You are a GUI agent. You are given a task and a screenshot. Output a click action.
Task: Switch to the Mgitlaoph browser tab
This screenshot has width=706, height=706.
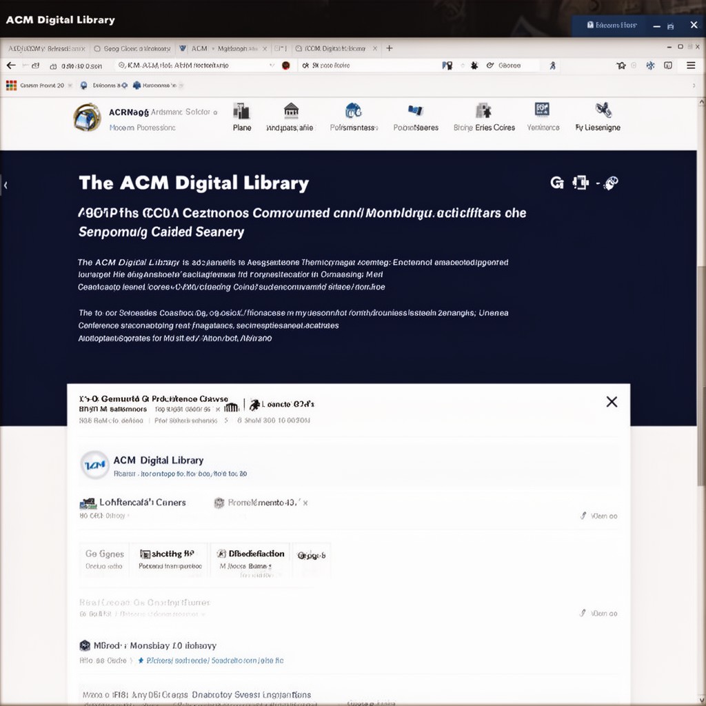[238, 49]
